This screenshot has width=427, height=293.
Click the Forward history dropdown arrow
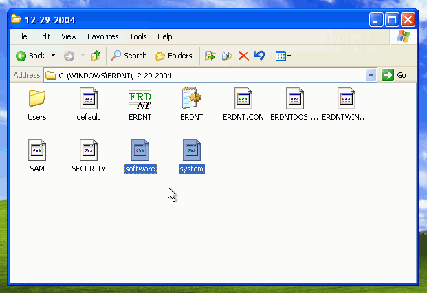click(x=83, y=56)
